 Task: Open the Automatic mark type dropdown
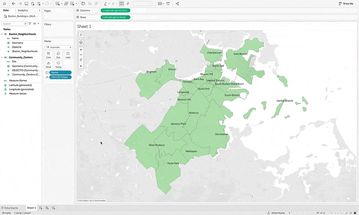[59, 47]
